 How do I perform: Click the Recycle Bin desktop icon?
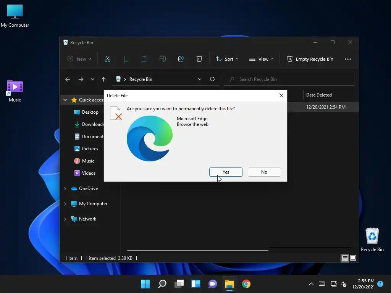[x=372, y=240]
